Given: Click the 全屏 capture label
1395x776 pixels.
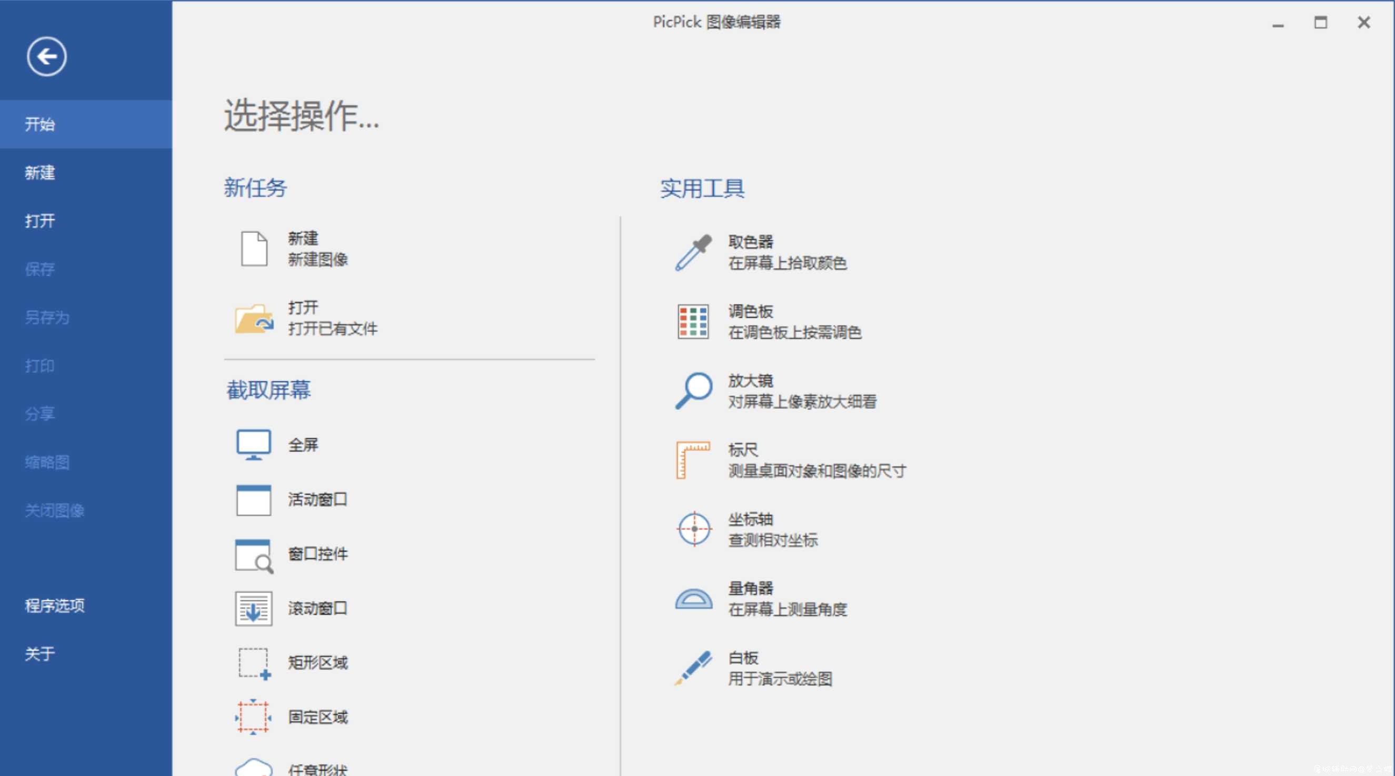Looking at the screenshot, I should tap(303, 445).
